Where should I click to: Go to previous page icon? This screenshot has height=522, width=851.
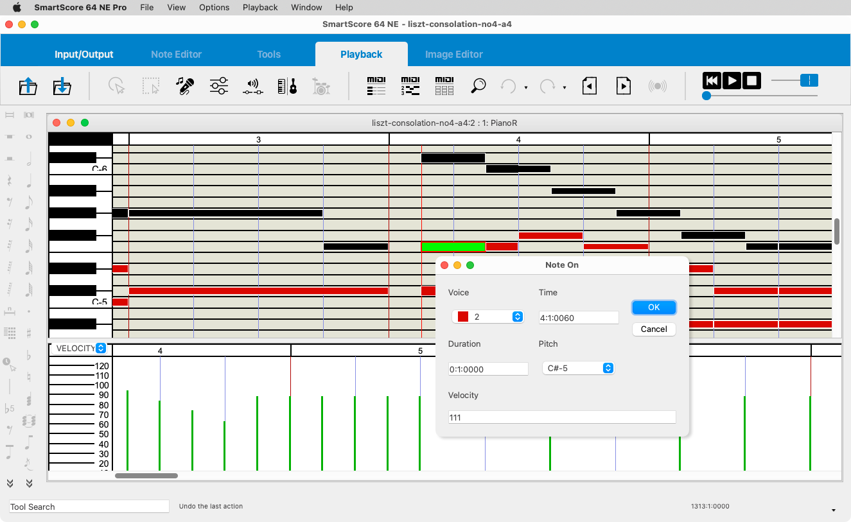click(590, 85)
